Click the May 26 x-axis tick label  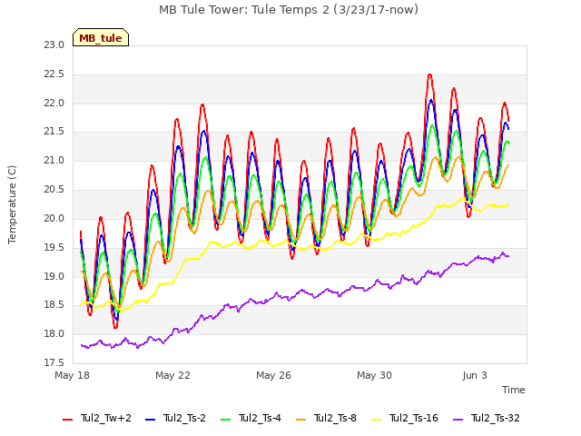tap(274, 375)
